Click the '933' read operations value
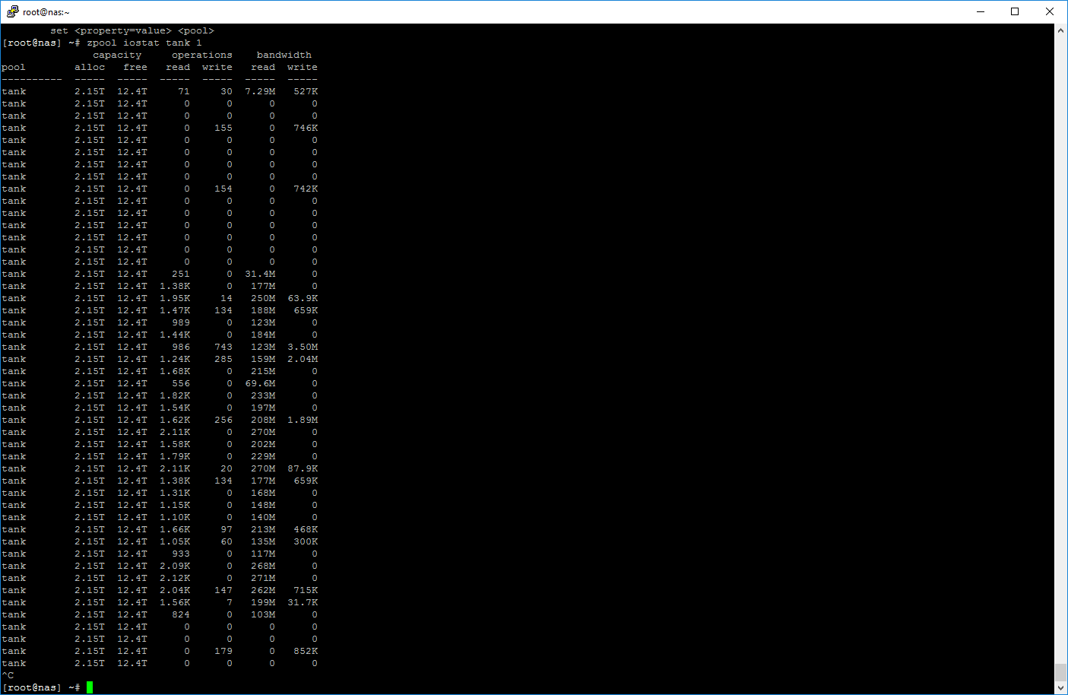Screen dimensions: 1068x695 point(181,554)
